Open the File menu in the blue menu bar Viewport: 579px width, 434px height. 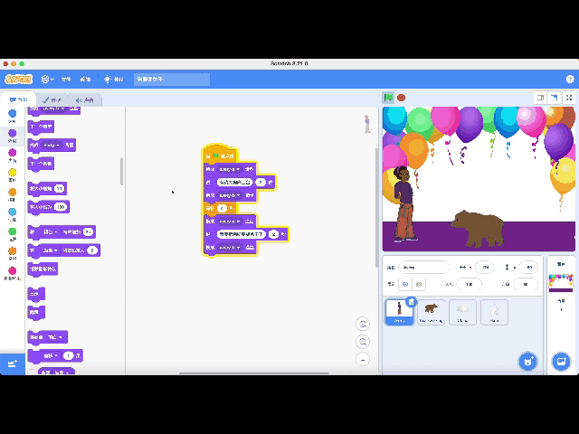[x=66, y=79]
